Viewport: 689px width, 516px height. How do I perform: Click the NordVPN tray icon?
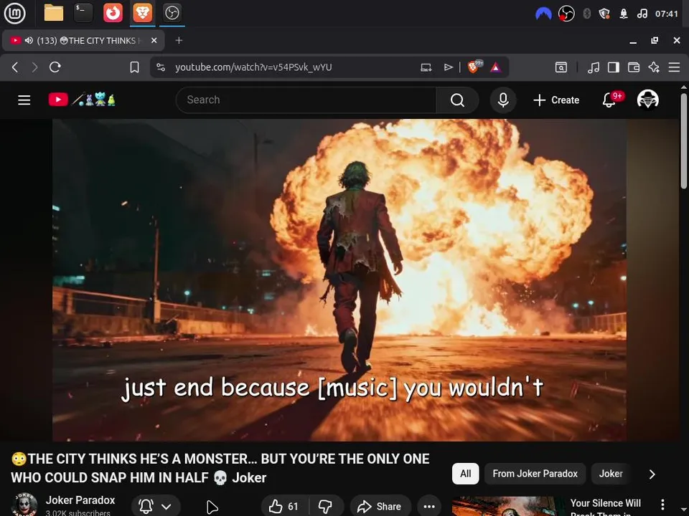coord(543,14)
